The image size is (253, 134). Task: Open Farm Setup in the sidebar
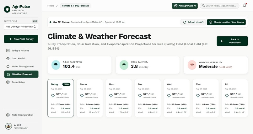(x=21, y=82)
